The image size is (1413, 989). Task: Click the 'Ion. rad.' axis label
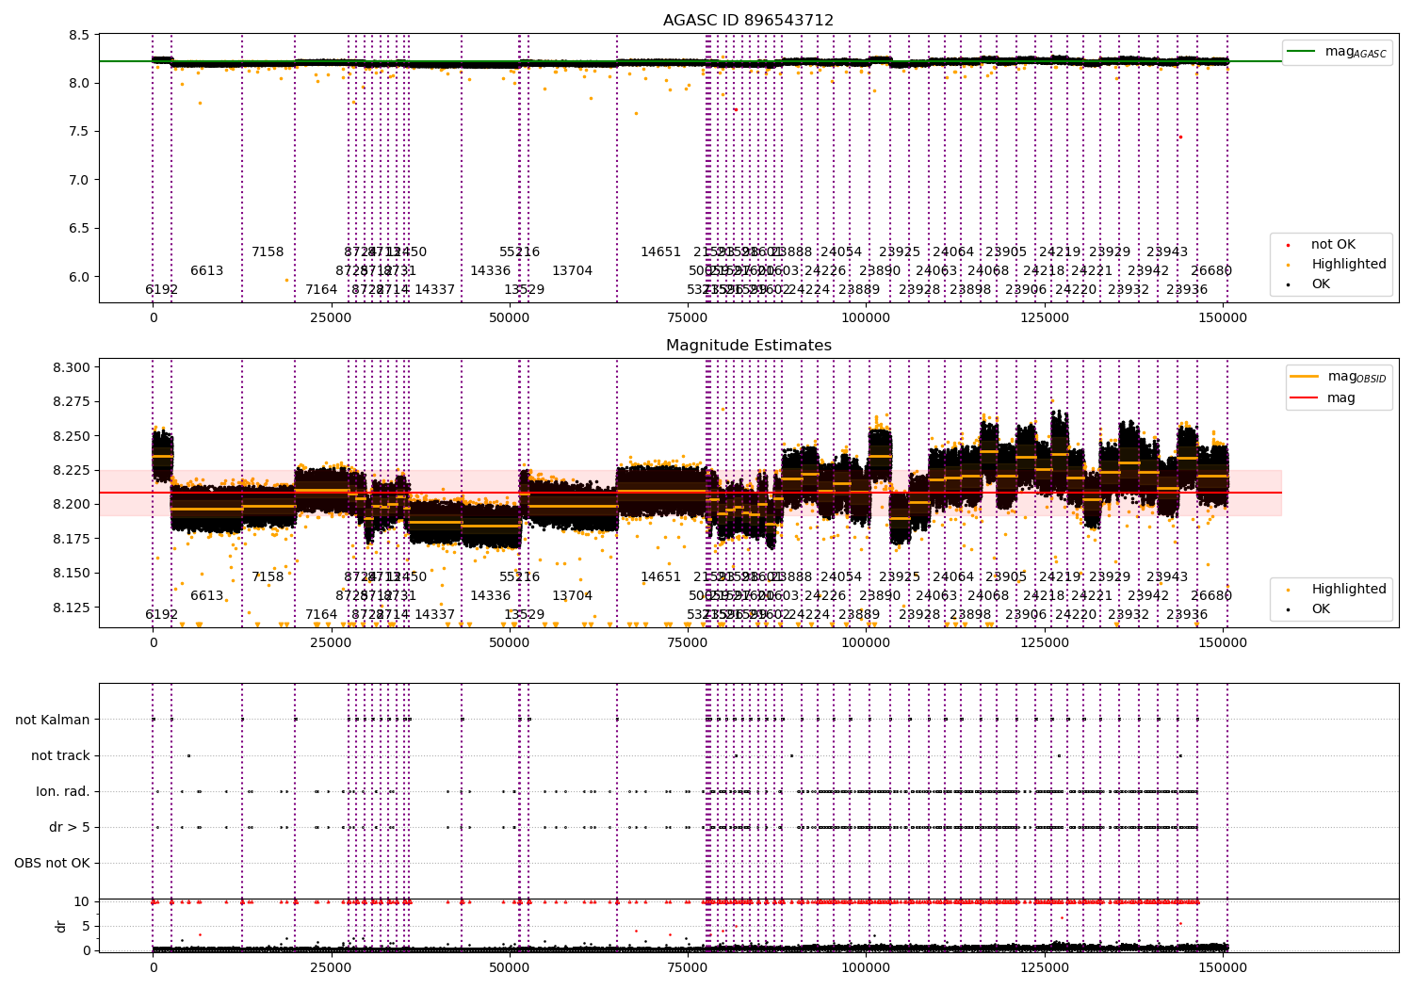click(63, 792)
